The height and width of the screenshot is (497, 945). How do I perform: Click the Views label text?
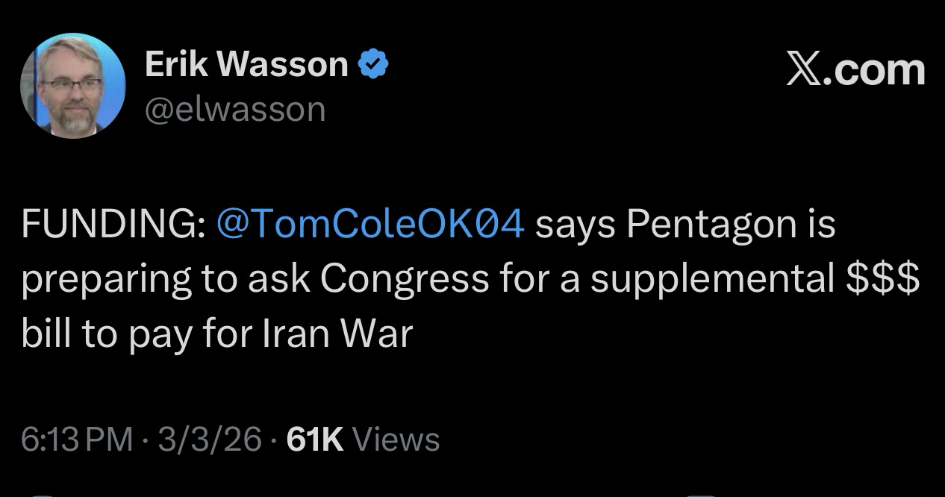coord(396,440)
